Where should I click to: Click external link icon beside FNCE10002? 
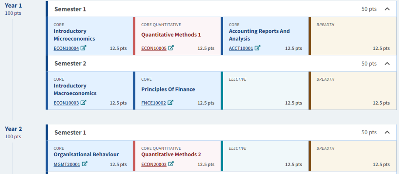170,102
